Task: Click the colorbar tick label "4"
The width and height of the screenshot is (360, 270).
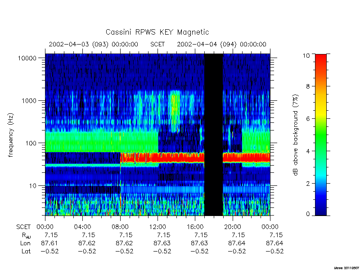Action: click(308, 151)
